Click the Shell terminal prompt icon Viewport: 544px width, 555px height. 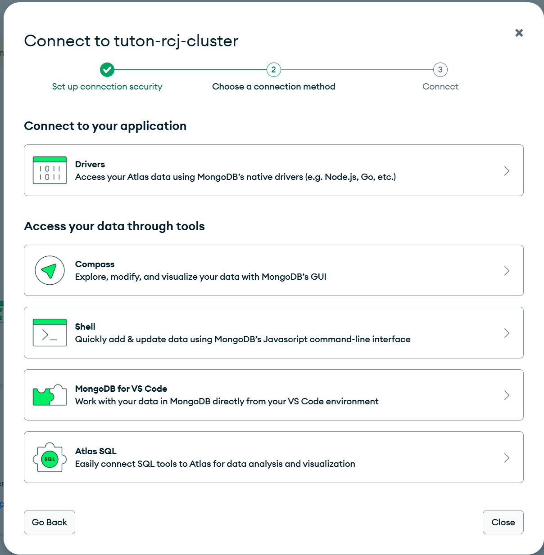(x=50, y=333)
